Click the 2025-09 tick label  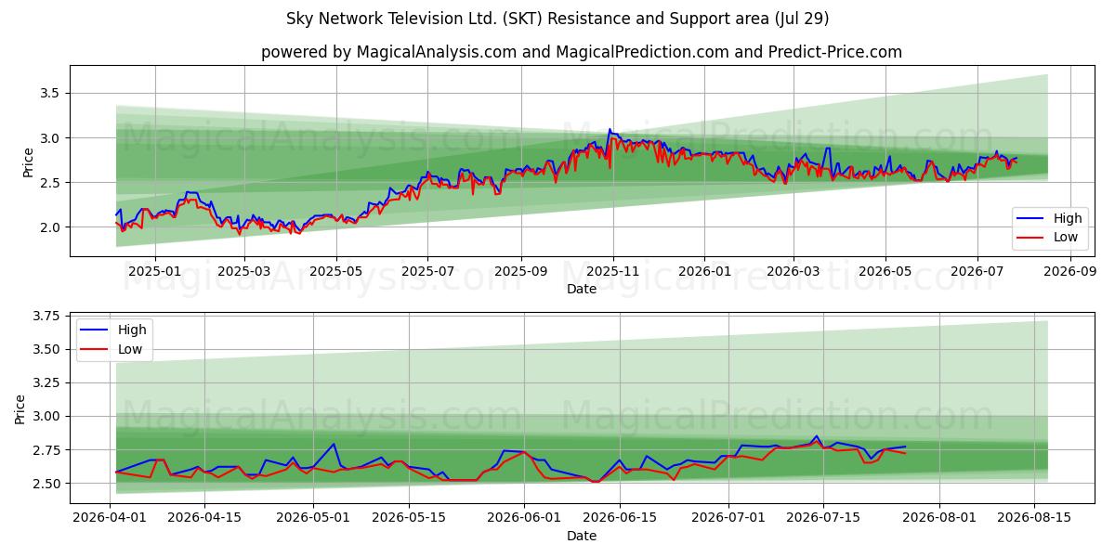520,270
